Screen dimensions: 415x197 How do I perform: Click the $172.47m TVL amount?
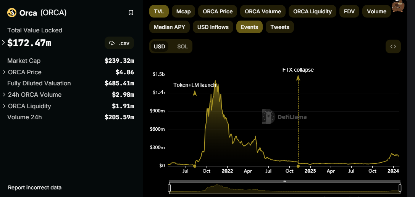[x=29, y=43]
